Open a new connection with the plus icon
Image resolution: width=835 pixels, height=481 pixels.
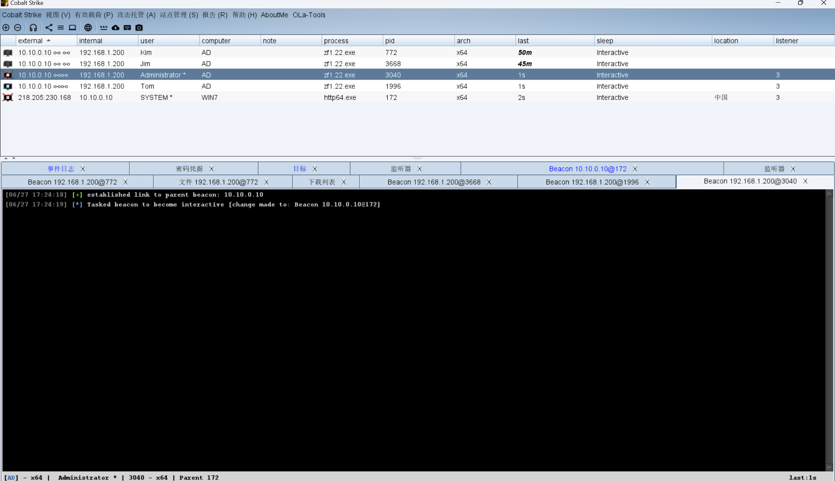[x=6, y=28]
